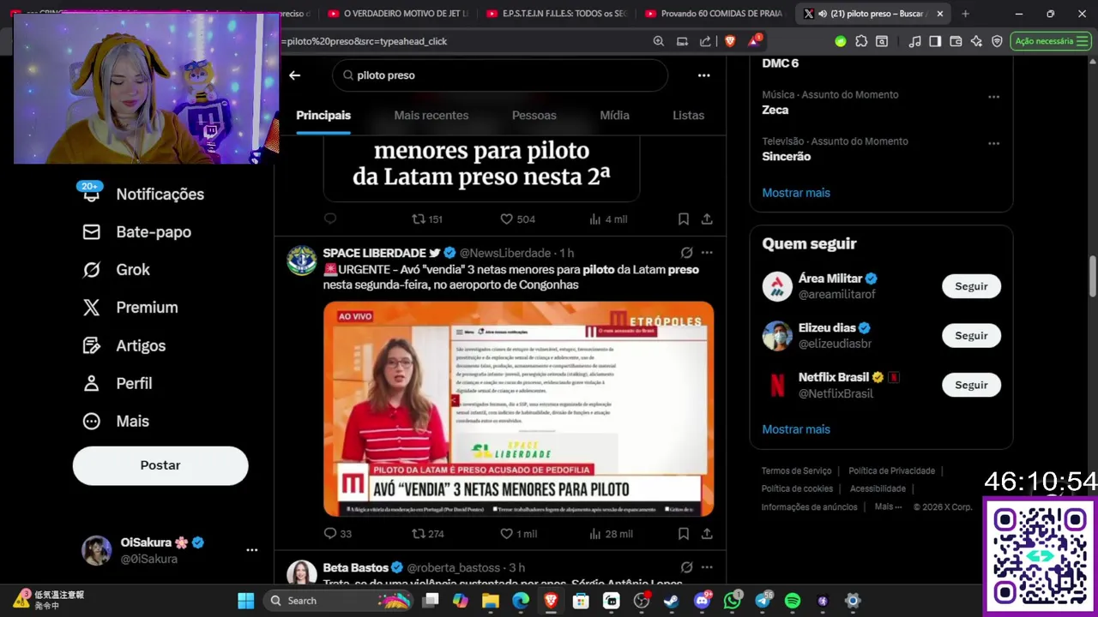The height and width of the screenshot is (617, 1098).
Task: Select the Principais tab
Action: tap(323, 116)
